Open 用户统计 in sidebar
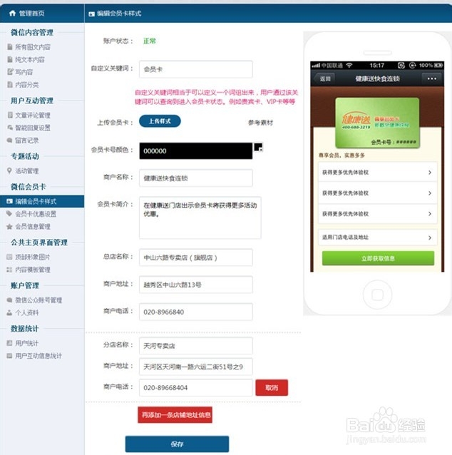Image resolution: width=452 pixels, height=455 pixels. point(26,343)
